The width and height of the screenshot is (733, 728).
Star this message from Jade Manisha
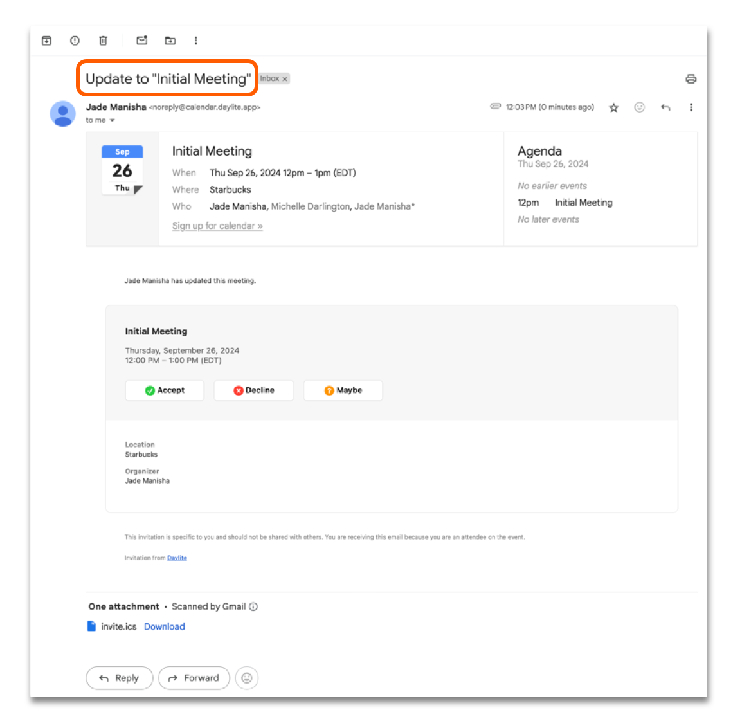point(613,107)
